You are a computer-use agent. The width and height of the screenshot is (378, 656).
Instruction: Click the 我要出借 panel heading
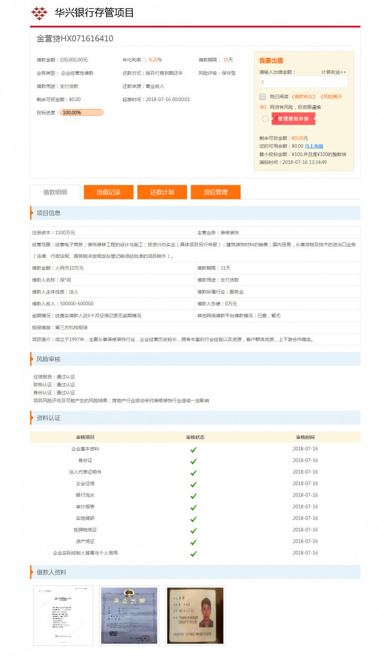pyautogui.click(x=271, y=60)
